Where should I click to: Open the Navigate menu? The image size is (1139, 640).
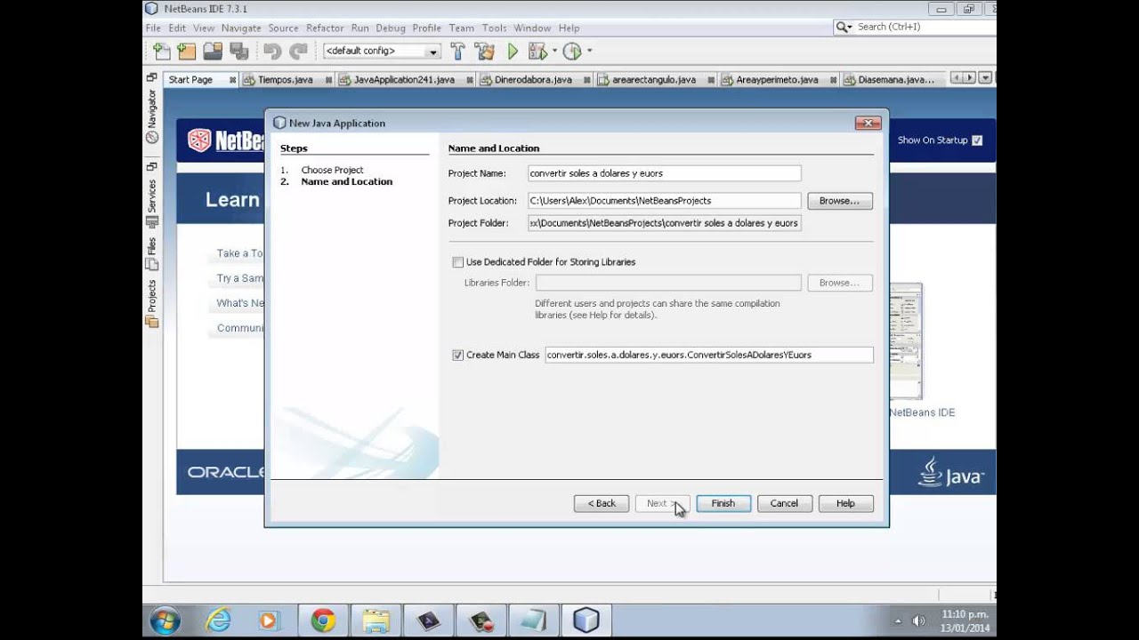click(241, 28)
